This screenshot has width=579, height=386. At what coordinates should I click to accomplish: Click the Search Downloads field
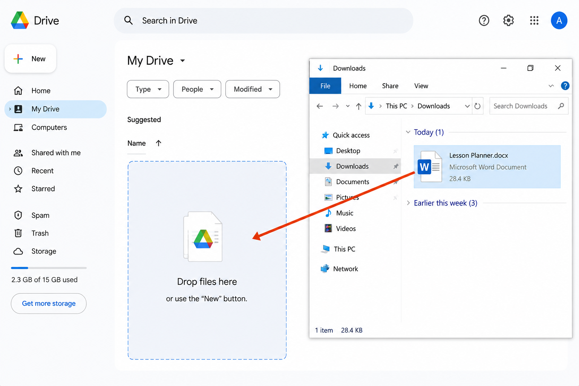528,106
